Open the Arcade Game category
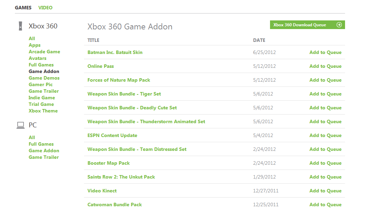The height and width of the screenshot is (209, 381). 44,52
